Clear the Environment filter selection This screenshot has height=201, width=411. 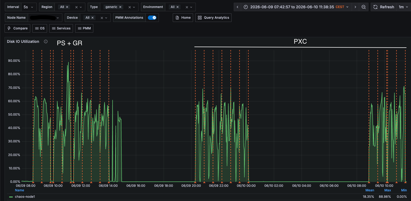point(187,7)
